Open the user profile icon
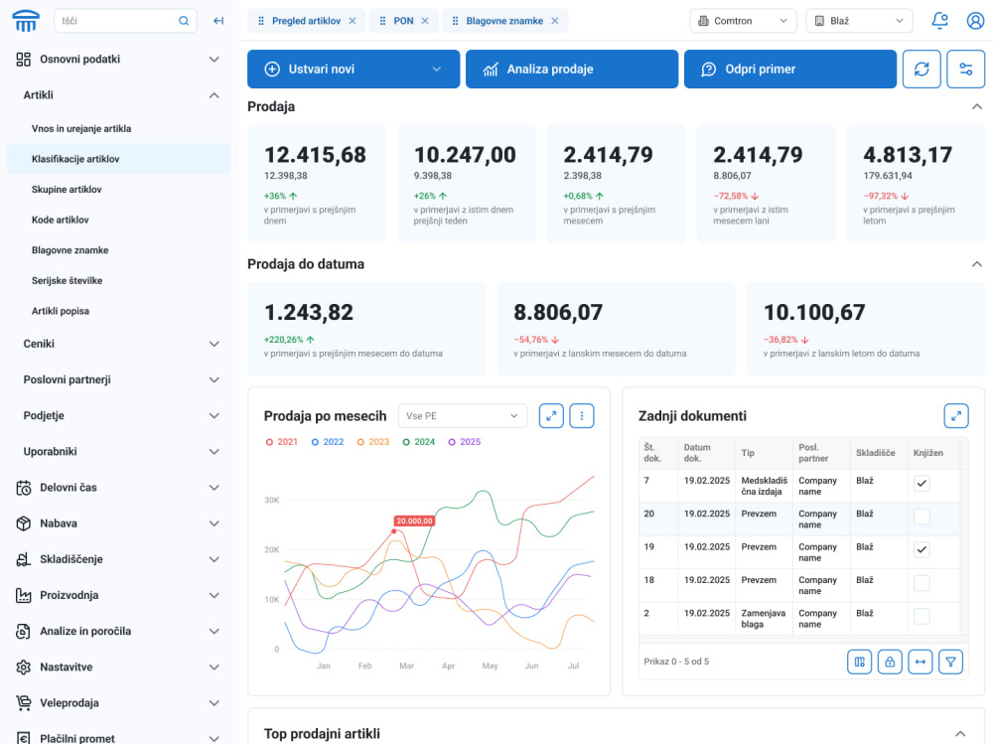The width and height of the screenshot is (993, 744). click(975, 21)
